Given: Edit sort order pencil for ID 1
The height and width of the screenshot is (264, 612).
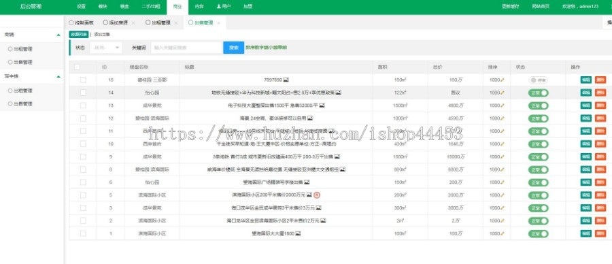Looking at the screenshot, I should pos(503,234).
